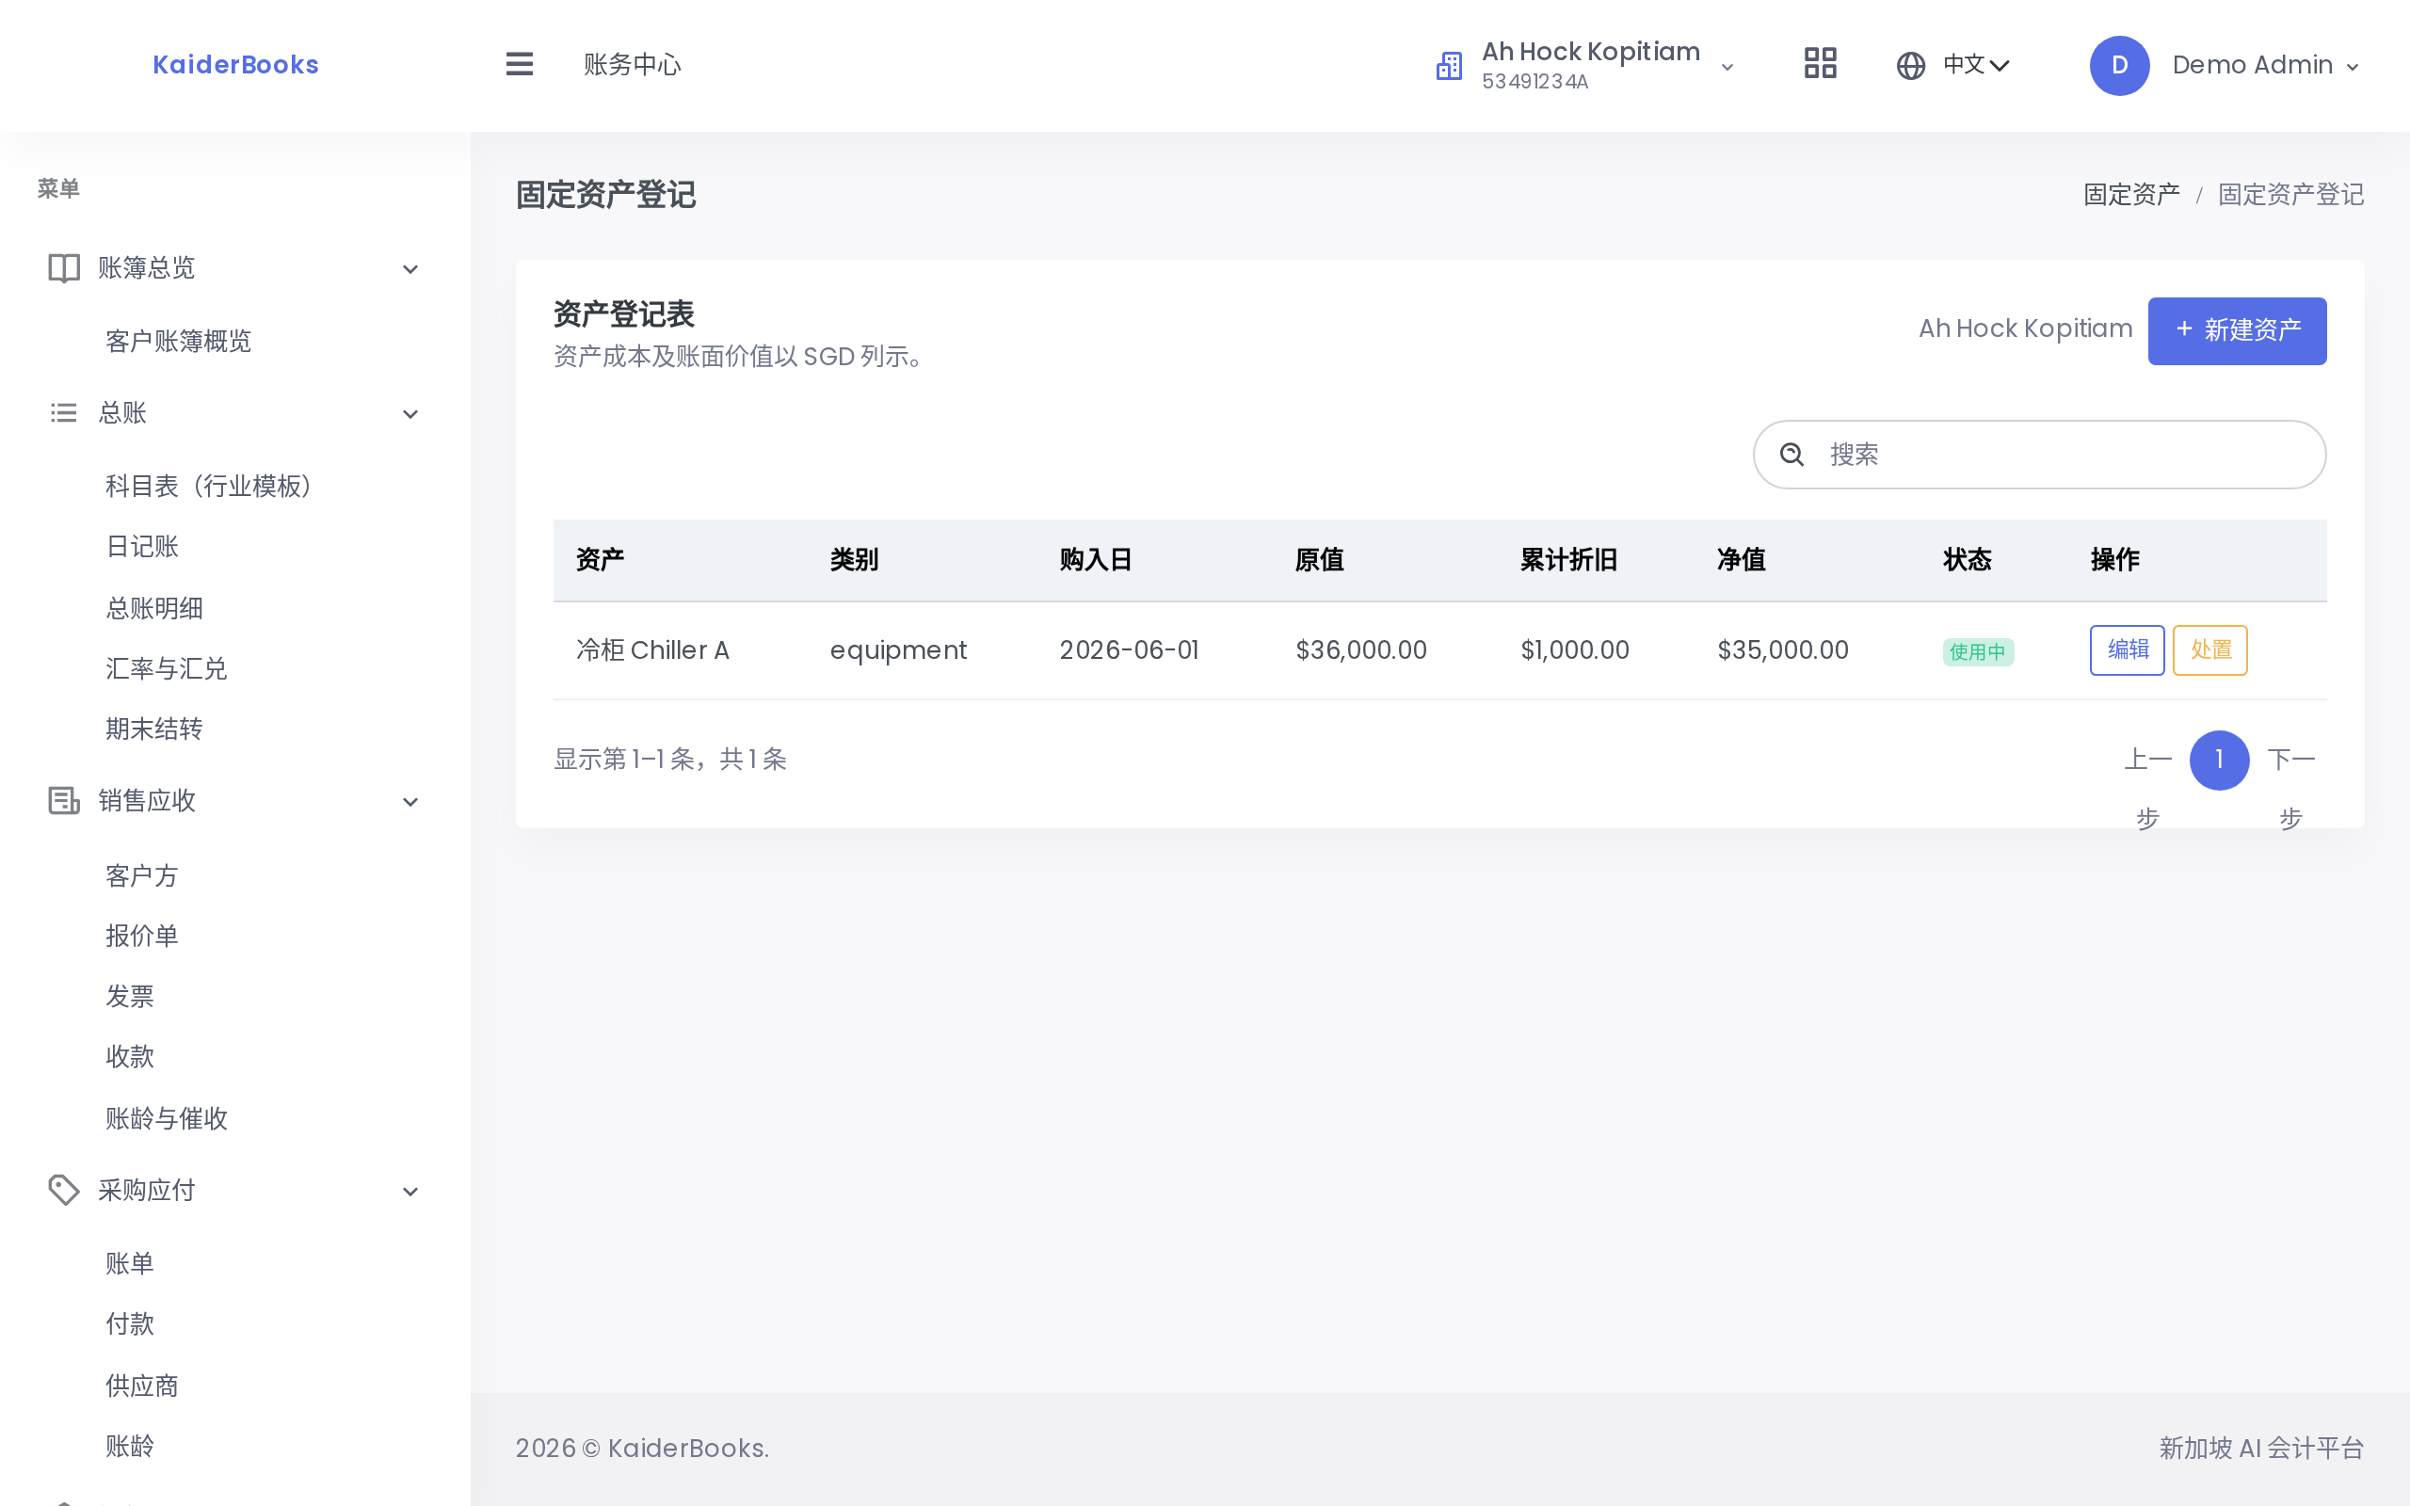This screenshot has height=1506, width=2410.
Task: Focus the 搜索 input field
Action: click(x=2039, y=455)
